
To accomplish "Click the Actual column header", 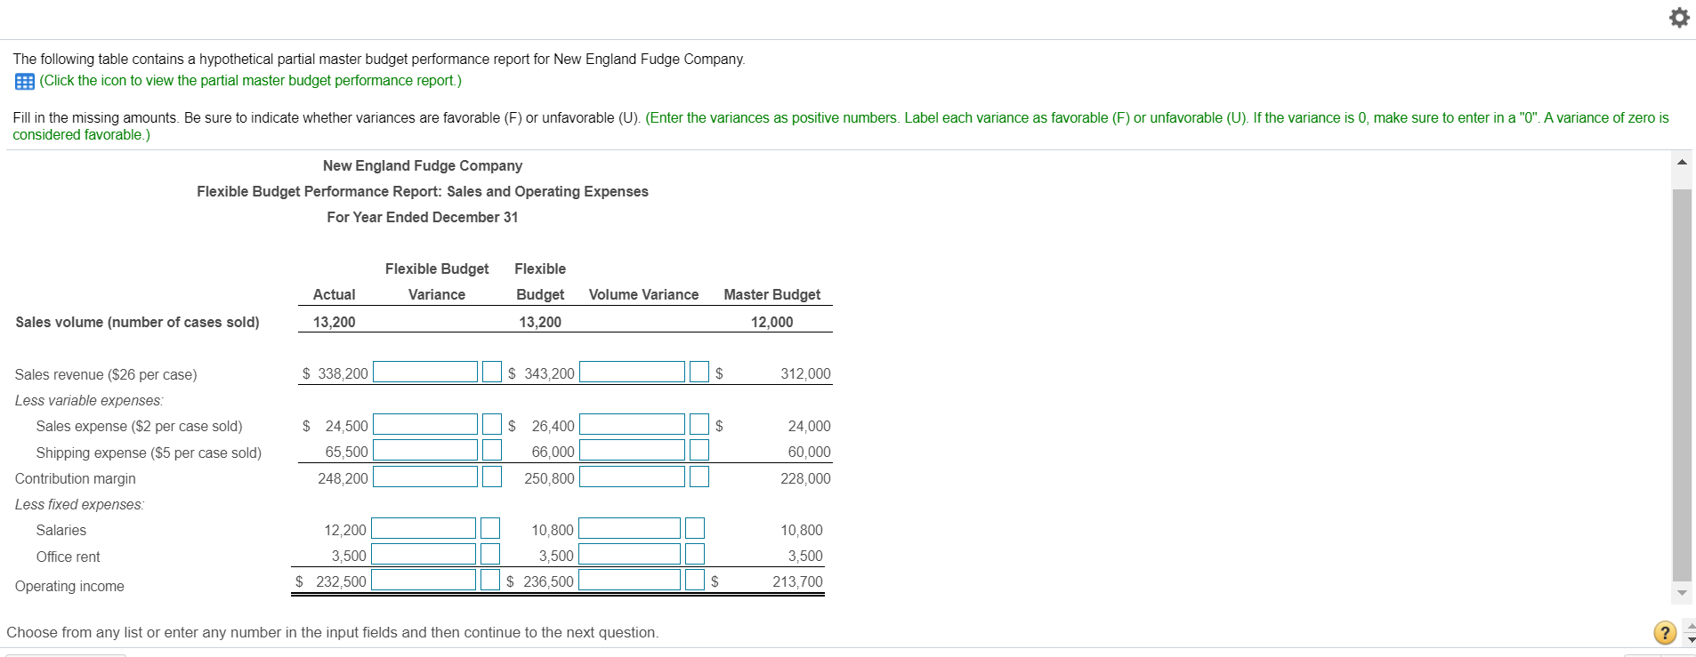I will point(334,294).
